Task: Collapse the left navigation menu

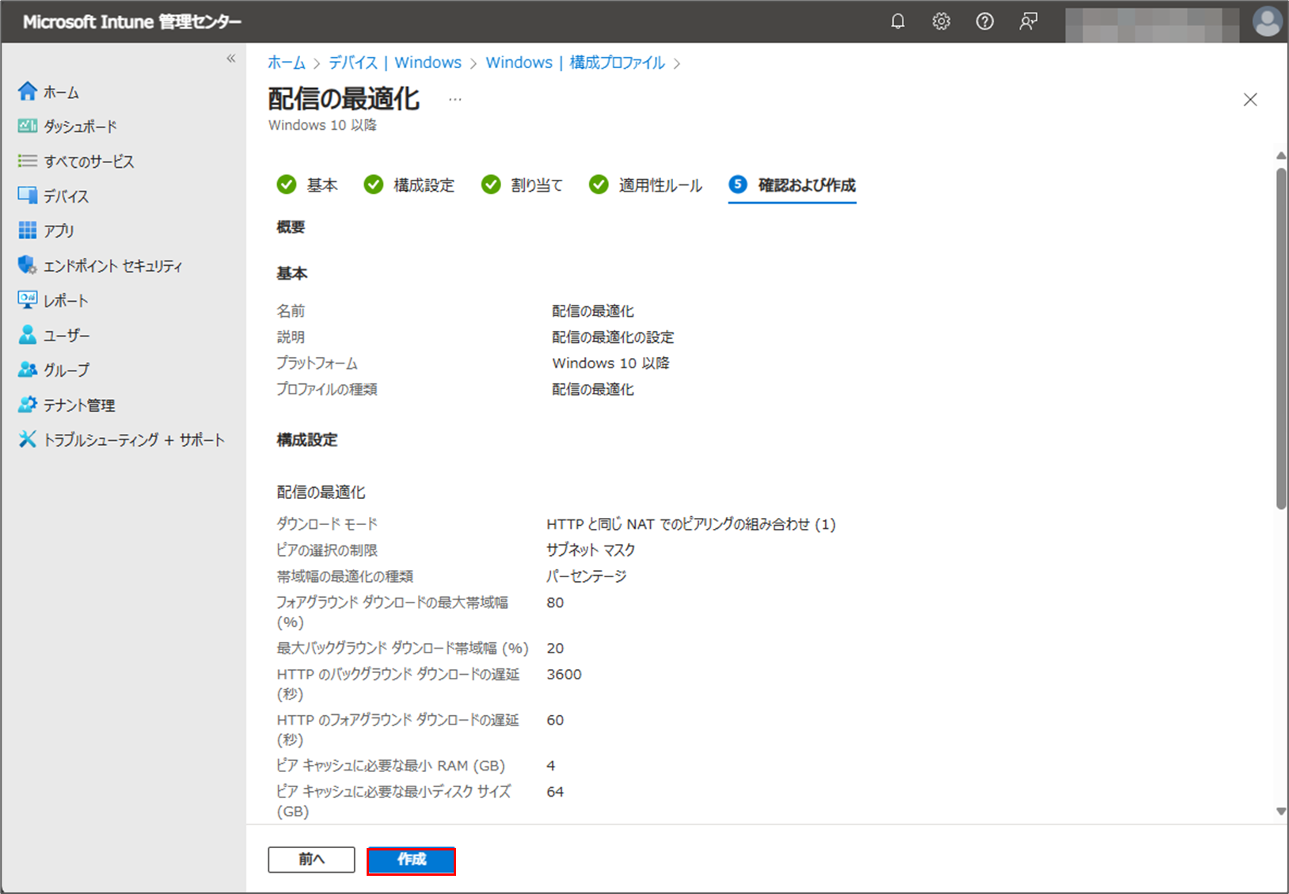Action: (x=231, y=58)
